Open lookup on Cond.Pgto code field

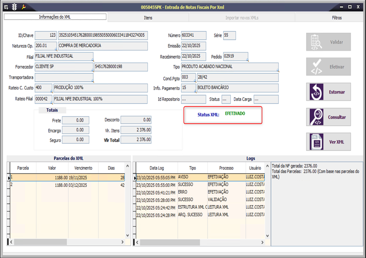click(195, 81)
